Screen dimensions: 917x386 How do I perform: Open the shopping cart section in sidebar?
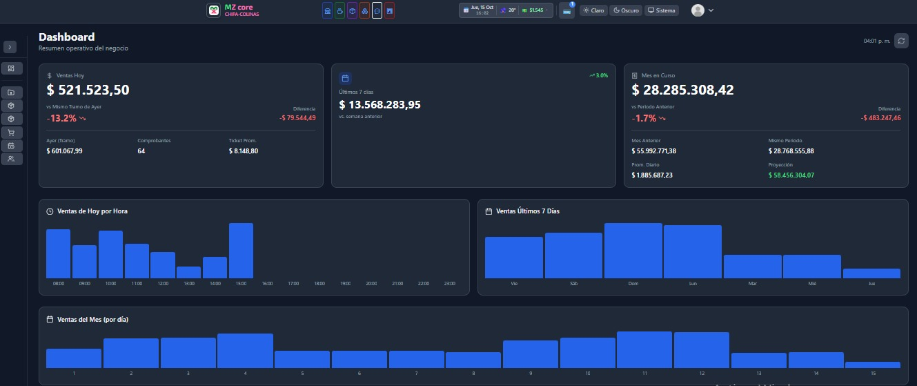pos(12,133)
